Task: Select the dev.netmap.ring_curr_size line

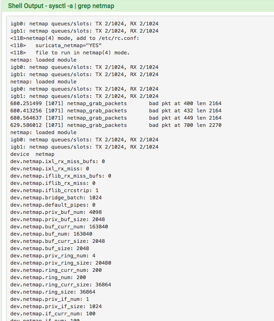Action: point(61,285)
